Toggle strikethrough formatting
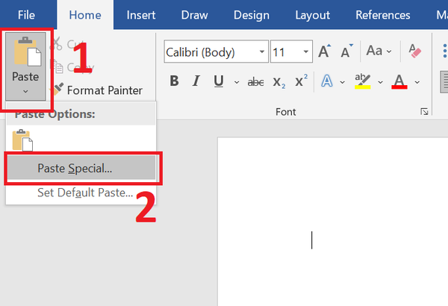448x306 pixels. click(255, 82)
